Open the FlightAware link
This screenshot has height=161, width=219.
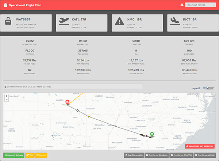pos(196,88)
